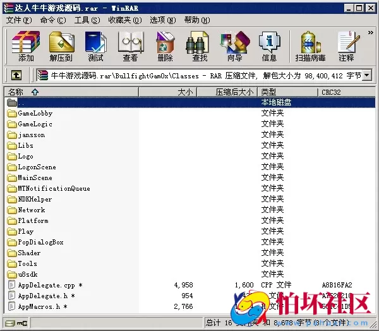Viewport: 379px width, 331px height.
Task: Click the packed size value 1,600
Action: (x=244, y=285)
